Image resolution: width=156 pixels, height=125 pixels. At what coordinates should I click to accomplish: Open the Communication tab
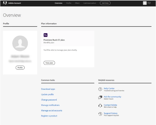(x=90, y=3)
